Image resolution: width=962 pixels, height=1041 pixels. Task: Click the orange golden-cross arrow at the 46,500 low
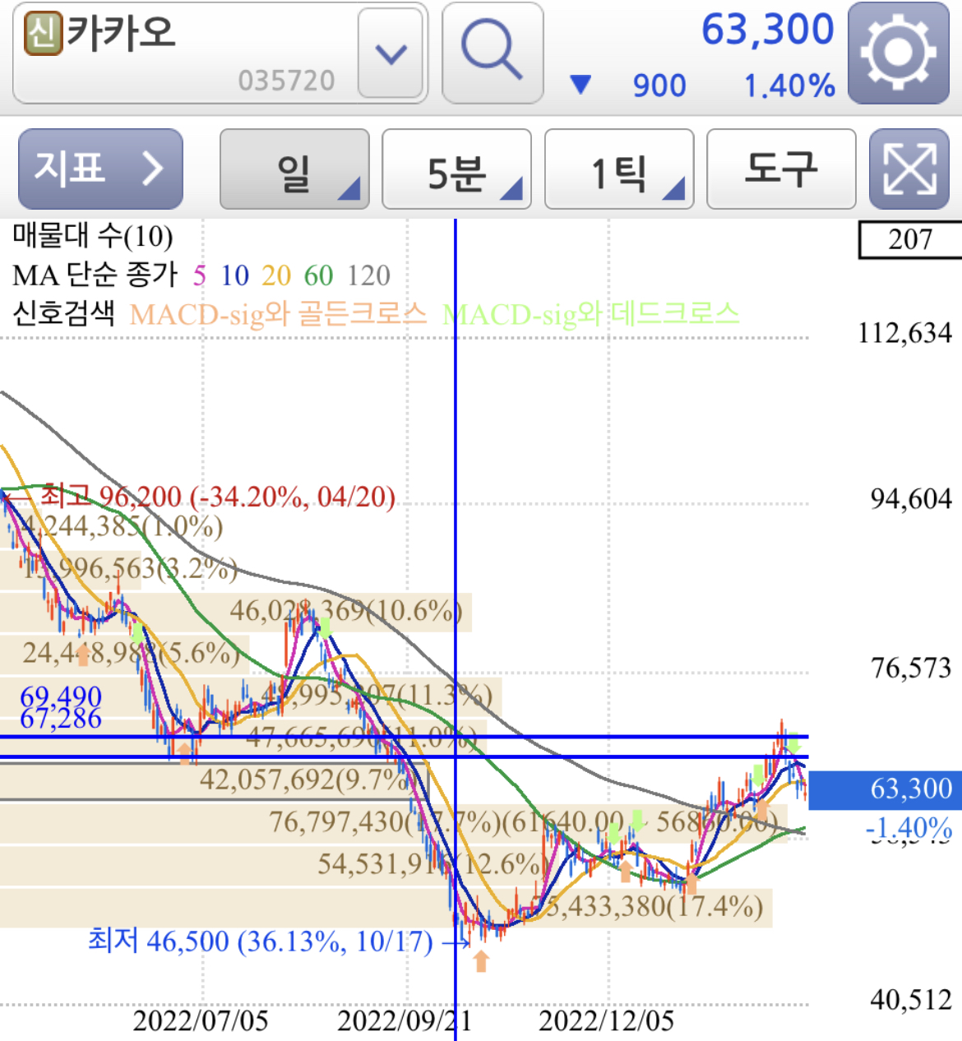(481, 961)
